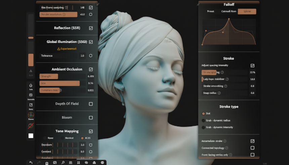Select the highlighted Spline falloff tab

click(x=247, y=11)
